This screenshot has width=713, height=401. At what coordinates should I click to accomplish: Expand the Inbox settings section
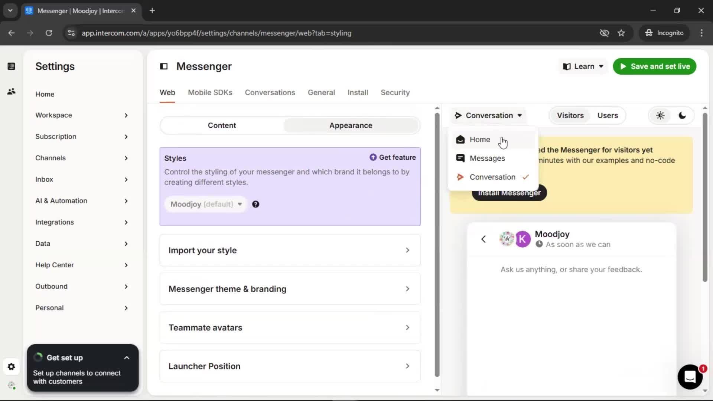pos(82,180)
